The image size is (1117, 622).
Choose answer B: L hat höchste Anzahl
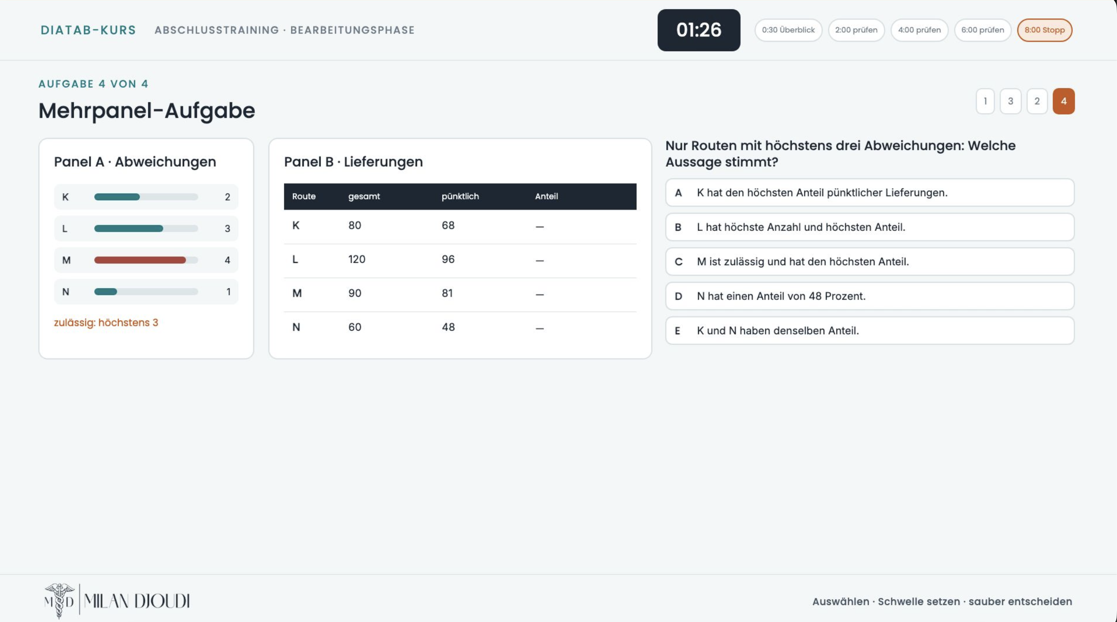(869, 227)
